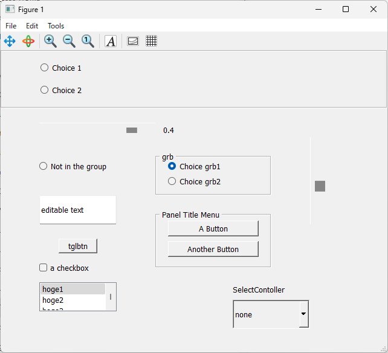Select the Choice 2 radio button

tap(44, 90)
